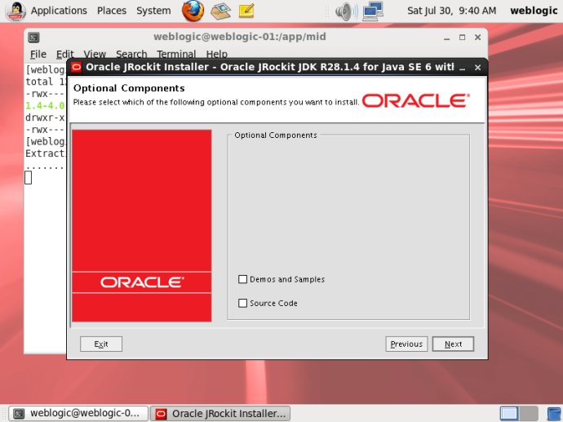Switch to the weblogic terminal taskbar entry
The width and height of the screenshot is (563, 422).
pyautogui.click(x=78, y=413)
